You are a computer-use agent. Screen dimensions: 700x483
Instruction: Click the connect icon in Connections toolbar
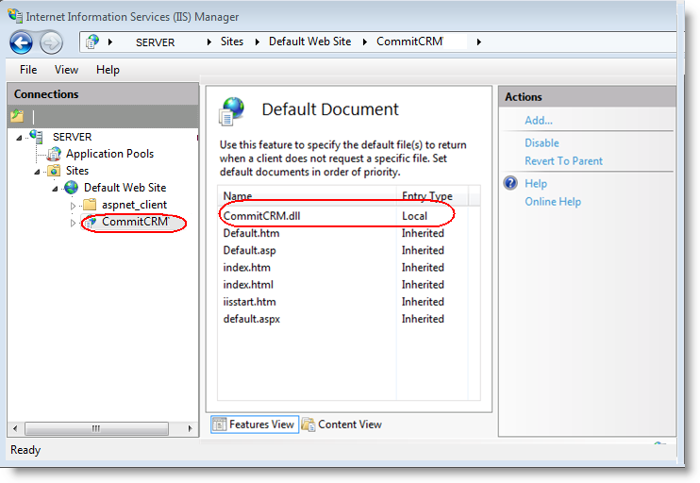pyautogui.click(x=17, y=116)
